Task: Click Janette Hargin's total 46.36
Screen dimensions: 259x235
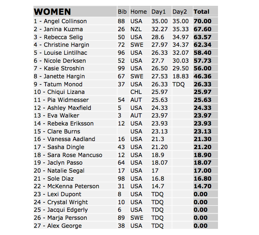Action: click(202, 76)
